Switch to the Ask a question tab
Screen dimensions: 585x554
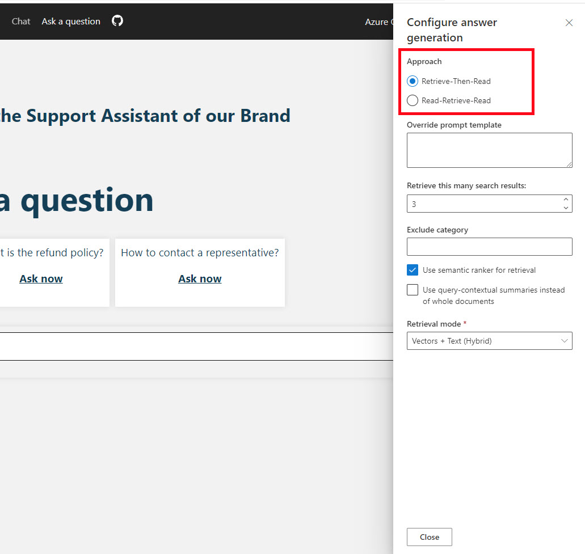(71, 22)
